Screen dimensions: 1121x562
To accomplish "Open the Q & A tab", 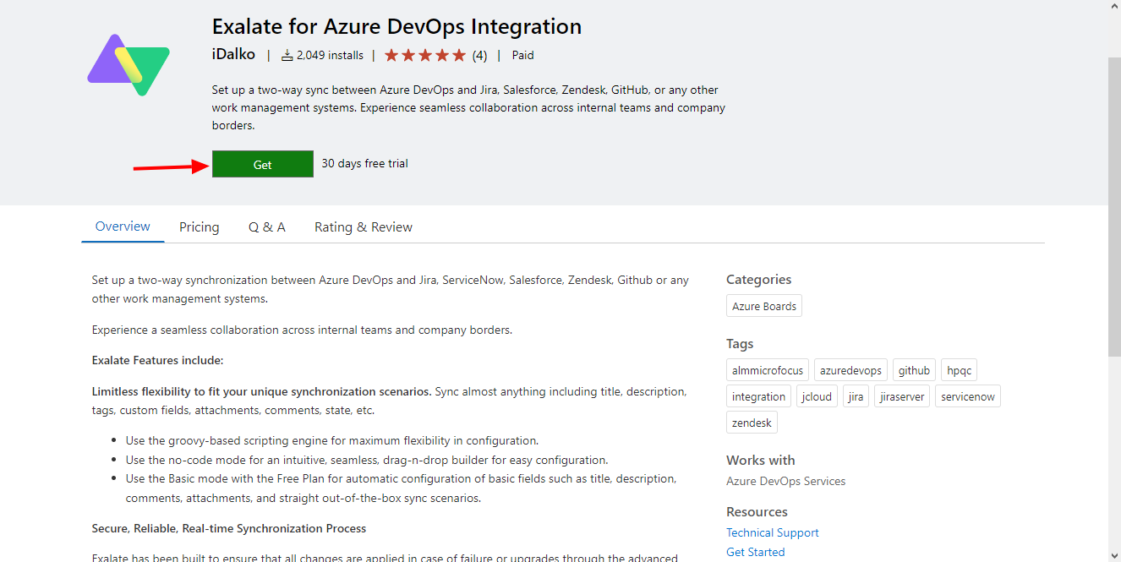I will pos(267,226).
